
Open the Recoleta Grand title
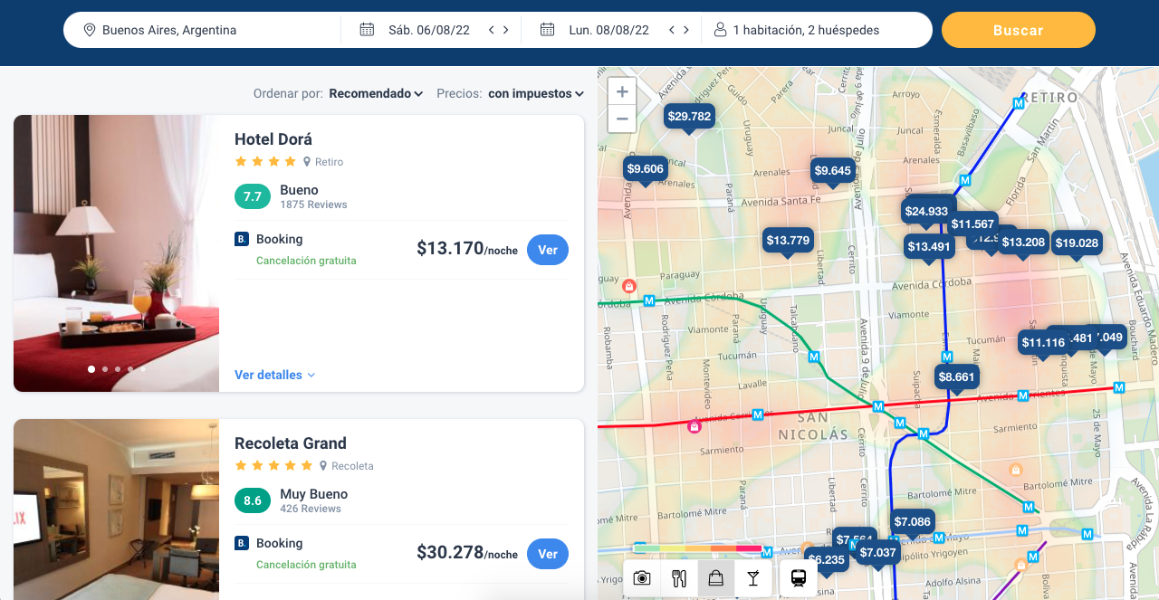coord(291,443)
